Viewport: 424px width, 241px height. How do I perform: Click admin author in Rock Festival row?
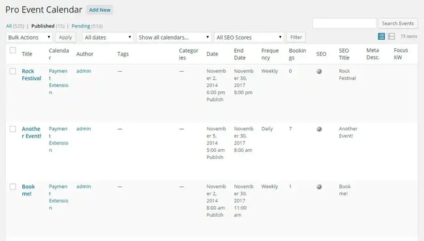[x=83, y=71]
